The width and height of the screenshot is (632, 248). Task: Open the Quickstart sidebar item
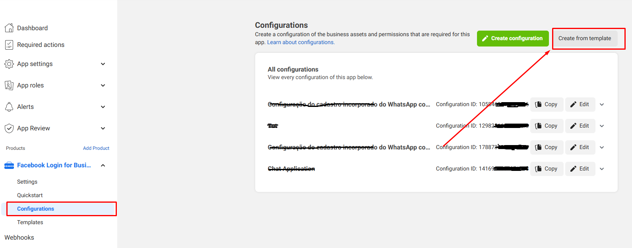click(x=30, y=195)
